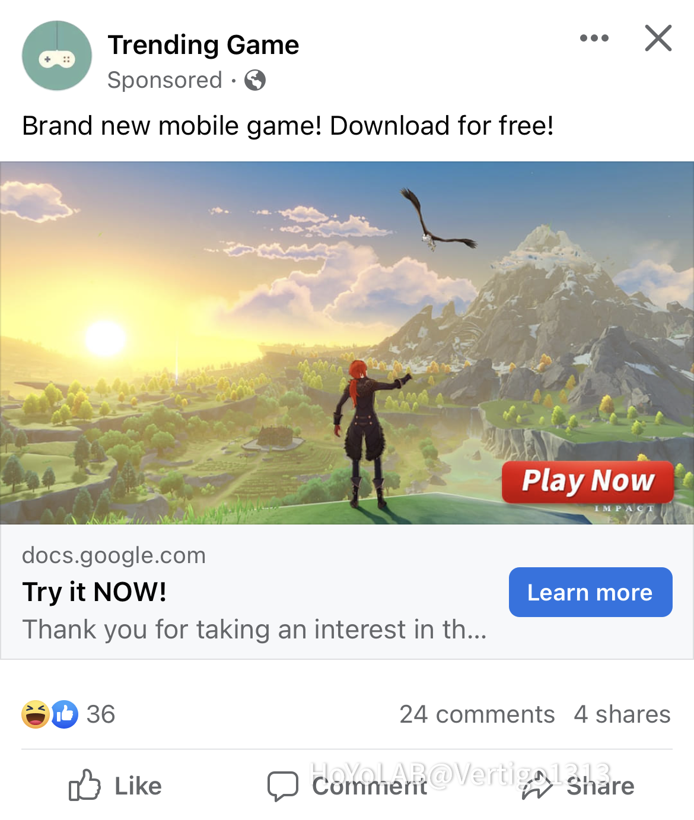
Task: Click the Comment speech bubble icon
Action: pyautogui.click(x=282, y=786)
